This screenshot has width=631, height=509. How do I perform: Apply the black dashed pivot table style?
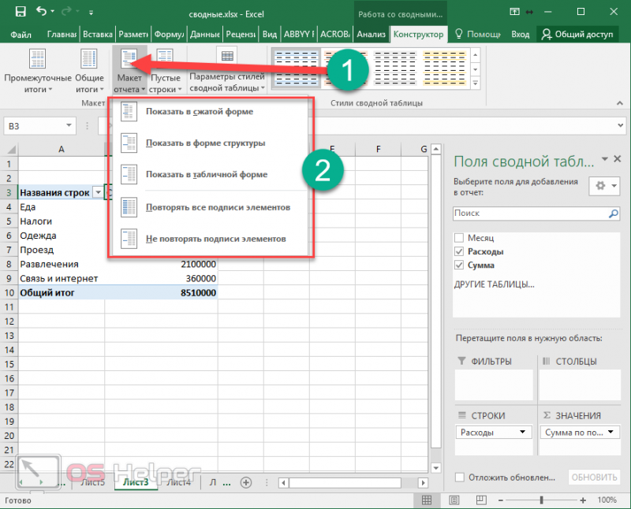394,68
